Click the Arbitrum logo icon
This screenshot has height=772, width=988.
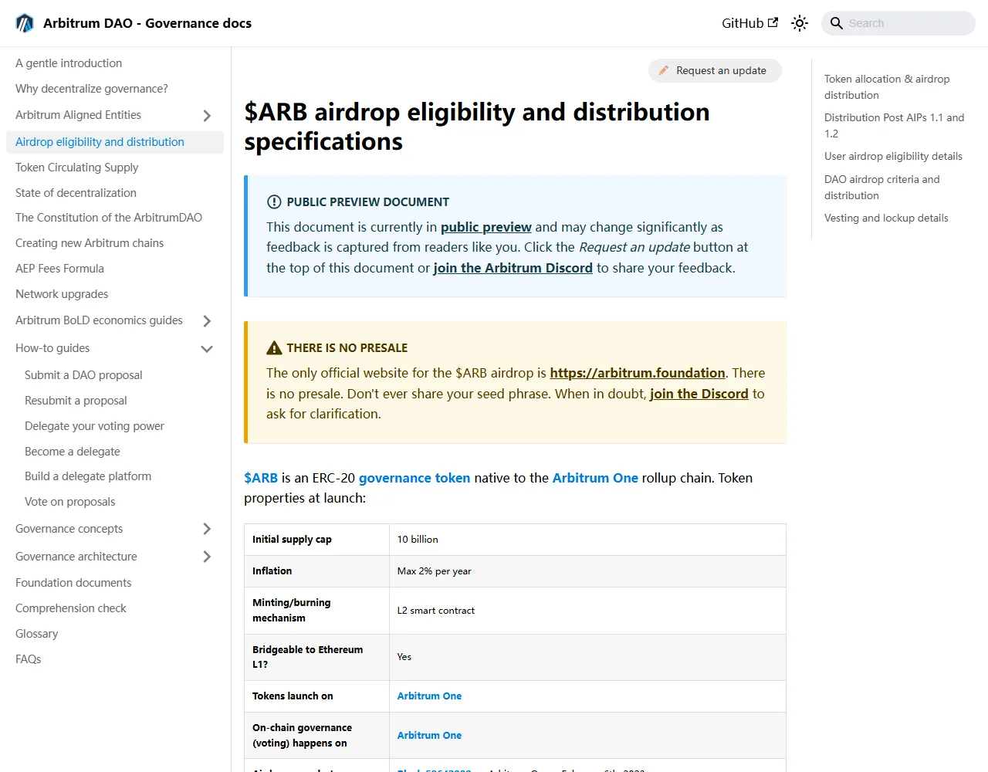coord(25,23)
